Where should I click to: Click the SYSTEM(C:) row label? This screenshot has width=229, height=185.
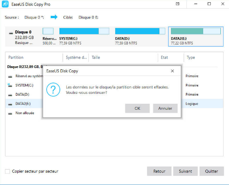[24, 85]
